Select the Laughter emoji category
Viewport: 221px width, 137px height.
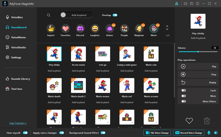pyautogui.click(x=95, y=29)
